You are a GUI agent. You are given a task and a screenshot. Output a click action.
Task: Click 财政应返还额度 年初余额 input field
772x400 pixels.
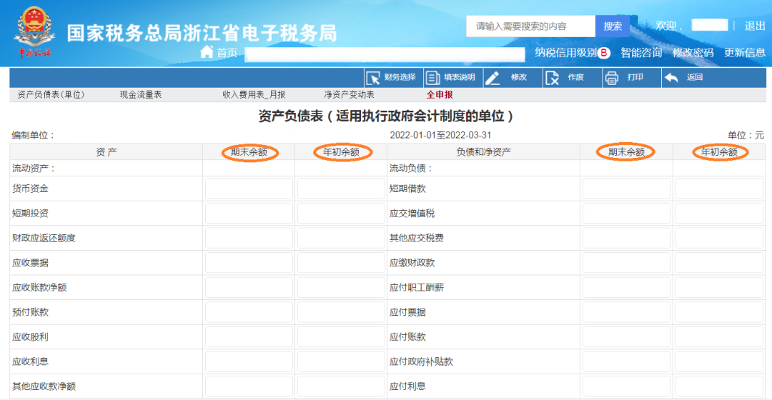point(341,238)
